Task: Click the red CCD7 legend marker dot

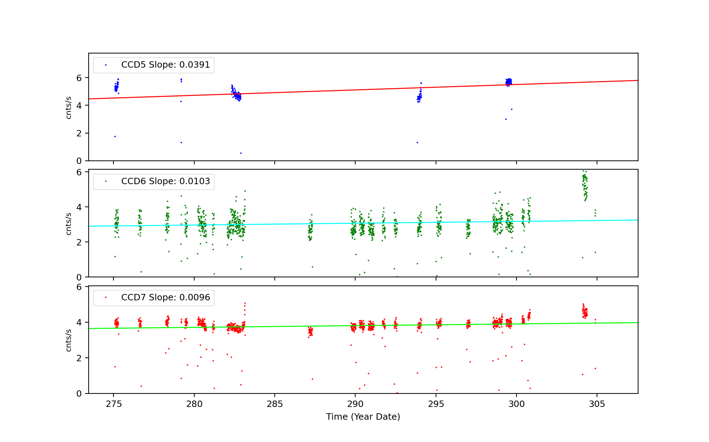Action: tap(106, 297)
